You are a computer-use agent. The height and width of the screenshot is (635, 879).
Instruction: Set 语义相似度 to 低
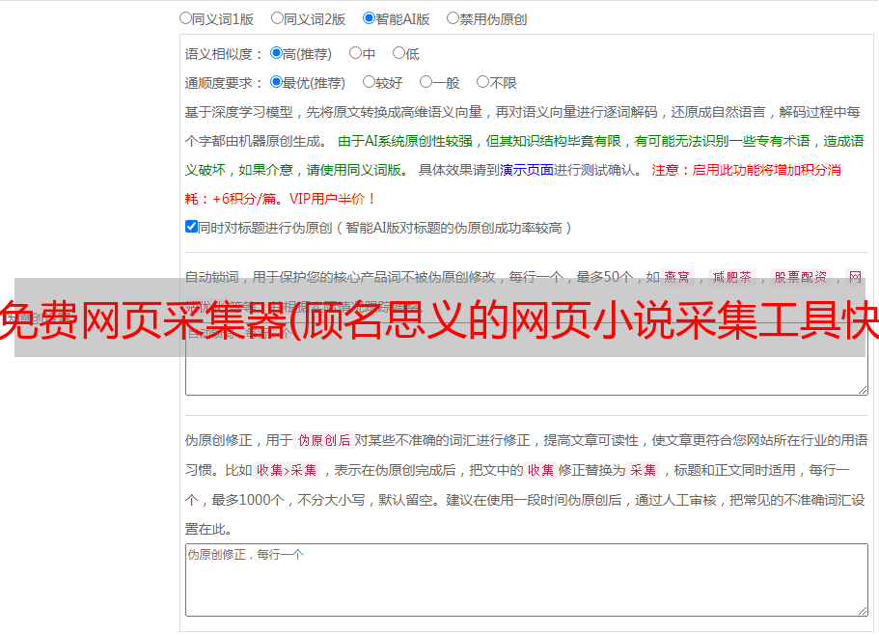pyautogui.click(x=398, y=53)
